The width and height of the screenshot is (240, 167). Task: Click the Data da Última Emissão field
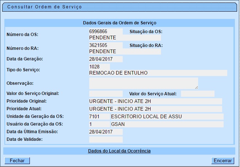click(x=106, y=132)
